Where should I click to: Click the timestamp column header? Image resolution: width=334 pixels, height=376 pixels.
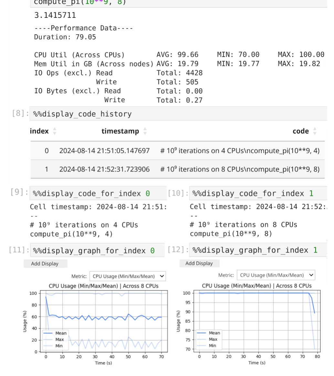pyautogui.click(x=120, y=131)
